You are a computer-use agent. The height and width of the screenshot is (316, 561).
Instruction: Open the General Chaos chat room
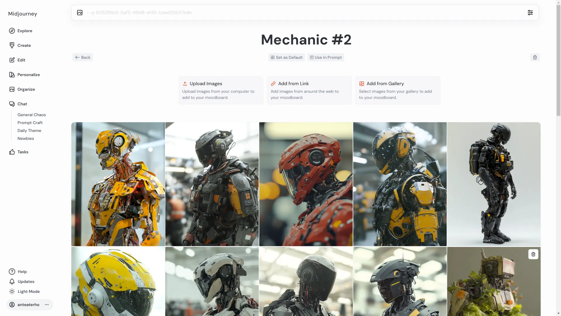pos(32,115)
